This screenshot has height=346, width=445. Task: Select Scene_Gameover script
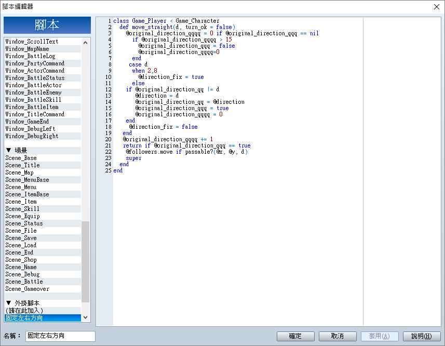click(43, 289)
